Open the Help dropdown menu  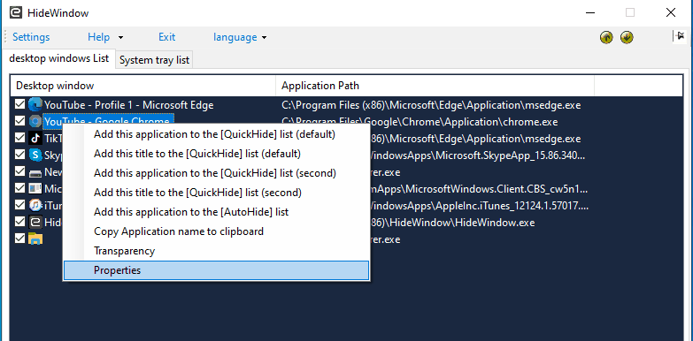(104, 37)
